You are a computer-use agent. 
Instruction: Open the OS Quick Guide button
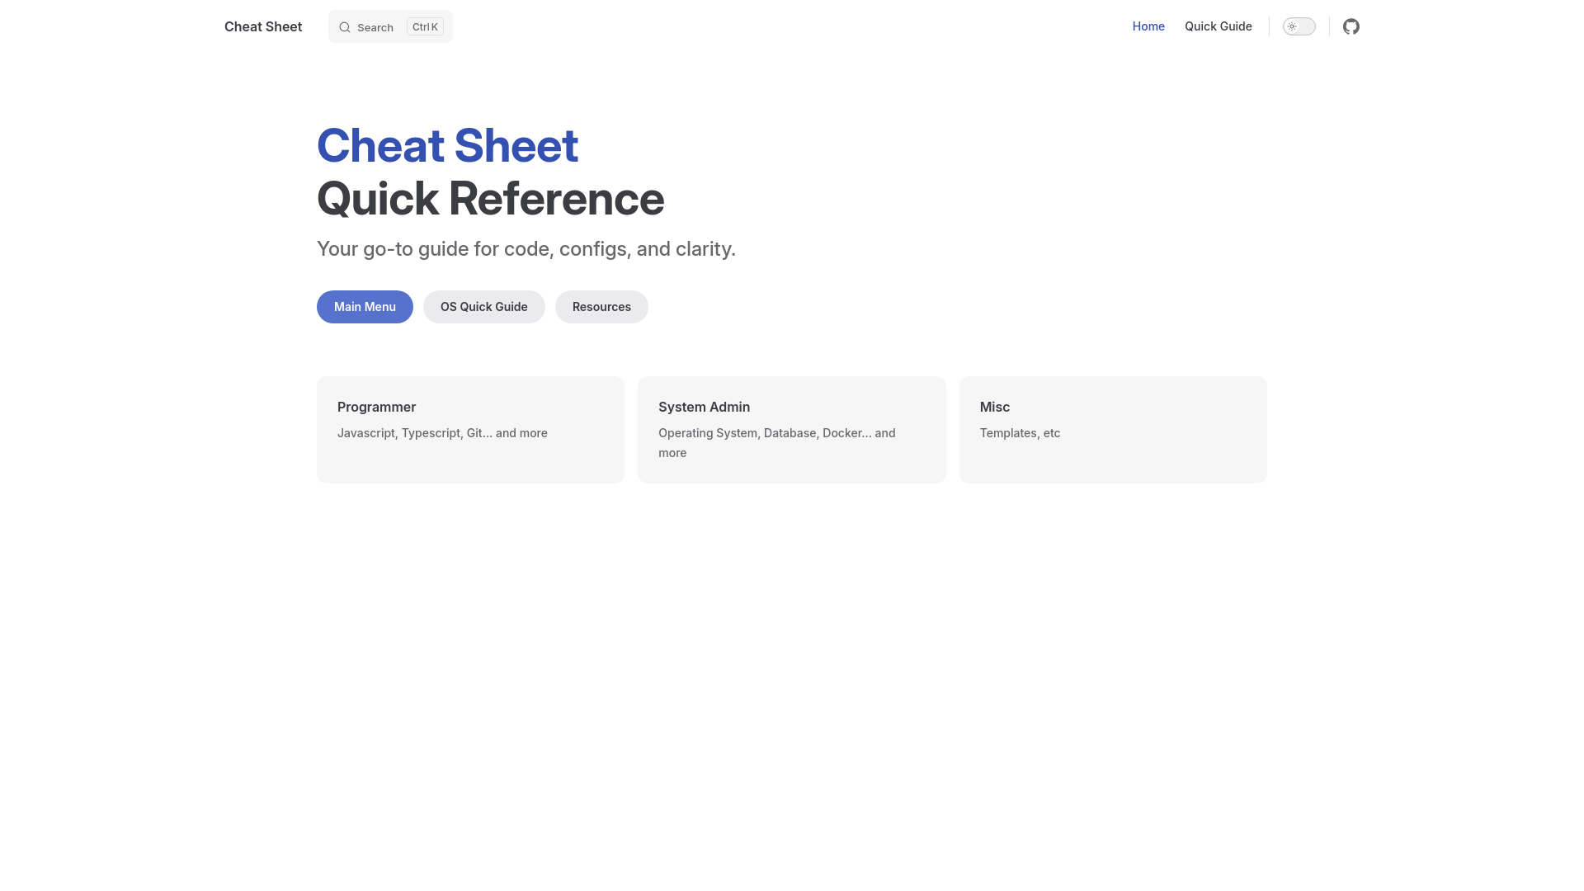[x=483, y=307]
